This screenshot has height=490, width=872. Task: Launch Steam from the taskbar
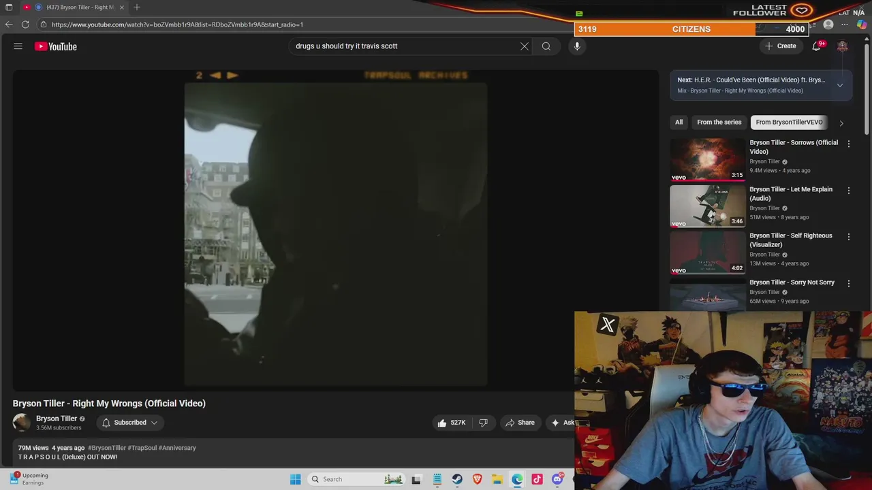point(457,479)
